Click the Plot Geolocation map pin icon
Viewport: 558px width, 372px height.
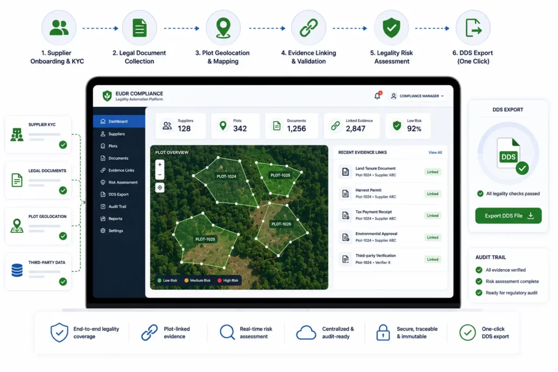17,226
